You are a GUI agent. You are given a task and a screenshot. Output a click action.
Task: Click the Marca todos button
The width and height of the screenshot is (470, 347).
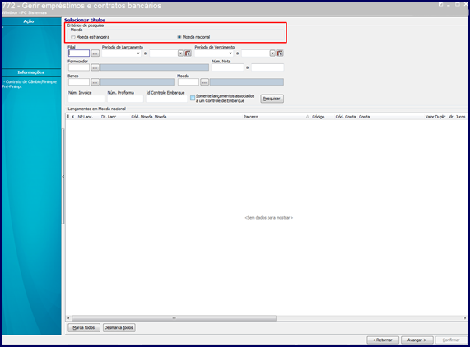pyautogui.click(x=84, y=328)
